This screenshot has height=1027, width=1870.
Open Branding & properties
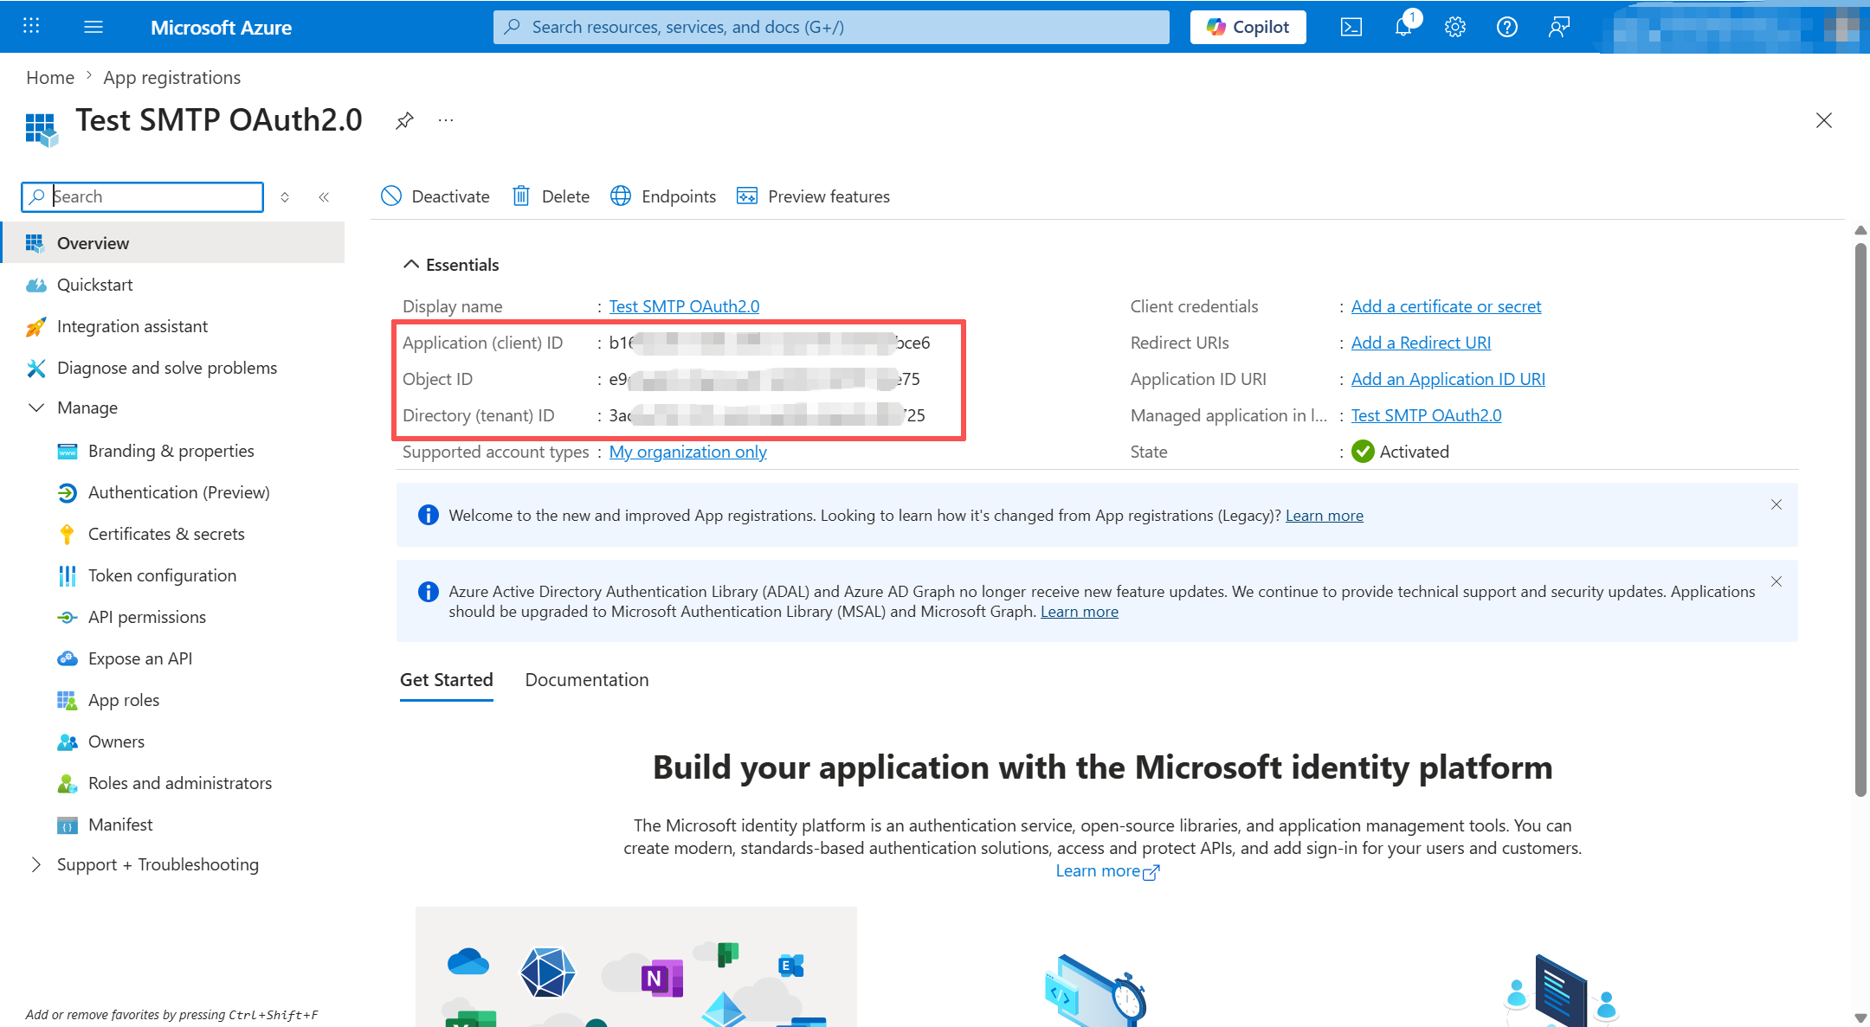[173, 451]
